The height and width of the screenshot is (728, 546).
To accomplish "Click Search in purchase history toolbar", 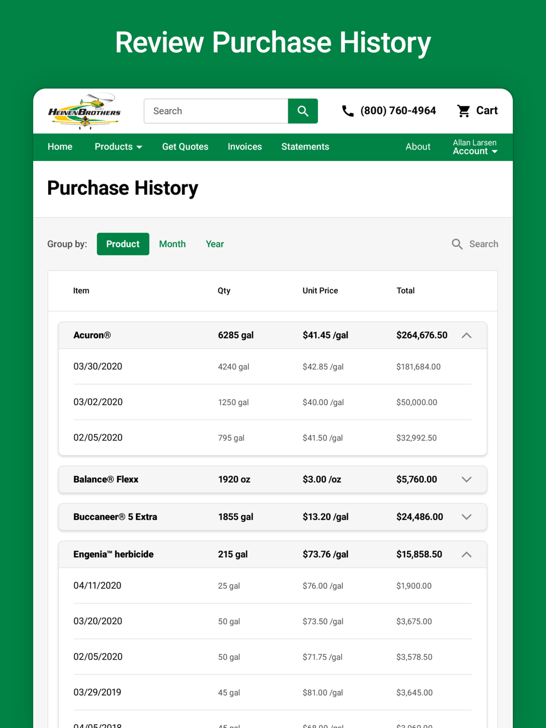I will 484,244.
